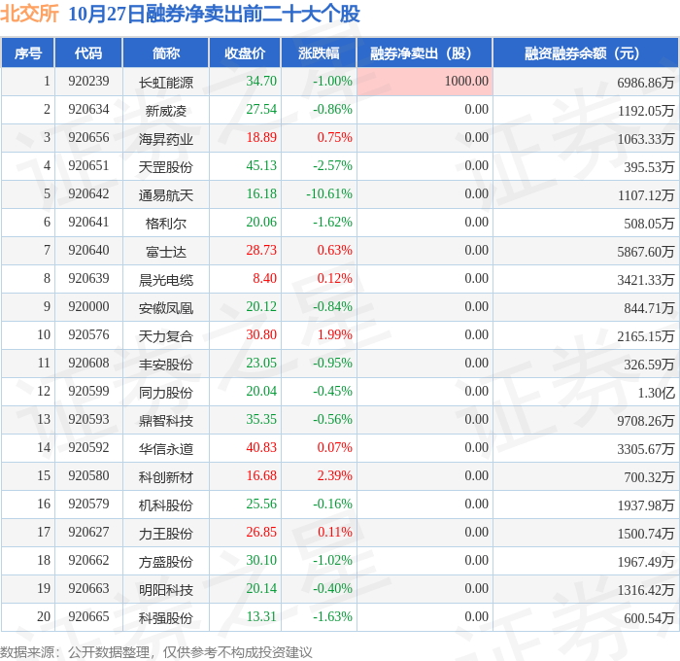Select the stock name 科创新材
The image size is (680, 661).
click(x=166, y=477)
